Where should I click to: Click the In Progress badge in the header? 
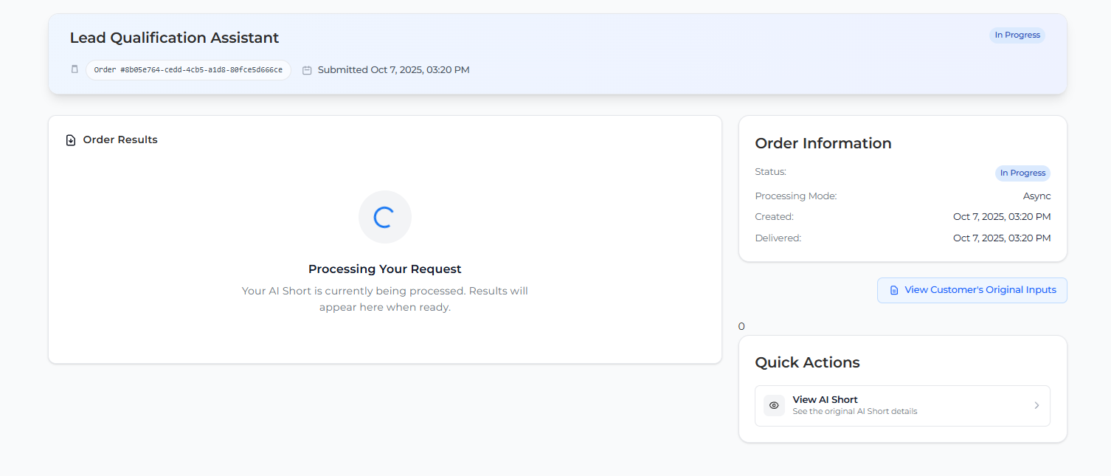pos(1017,35)
